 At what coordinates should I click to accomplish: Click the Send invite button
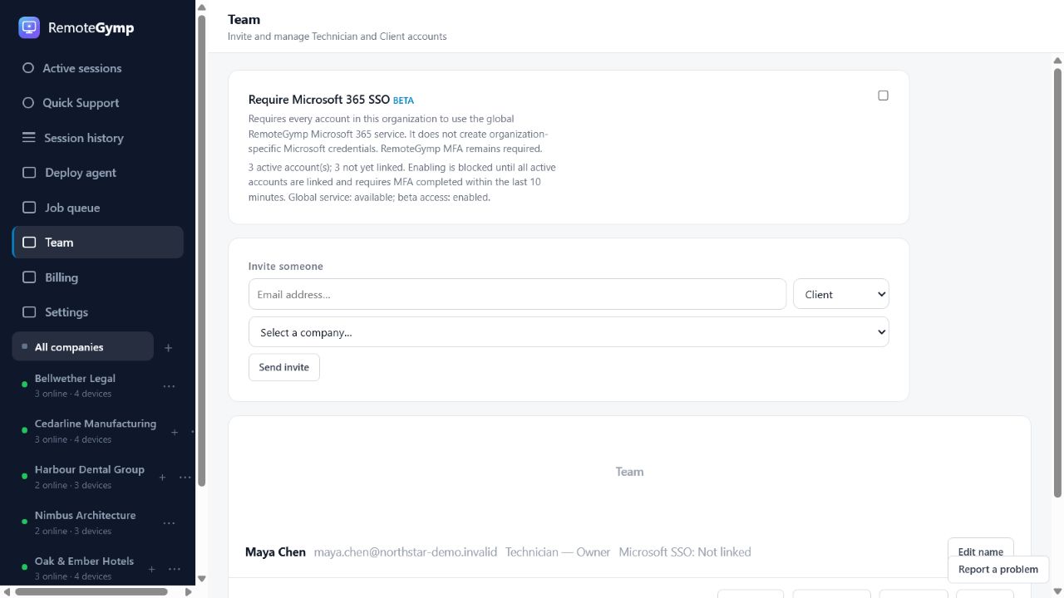(283, 367)
